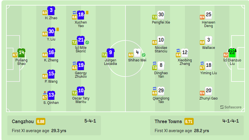The image size is (249, 140).
Task: Click Cangzhou 6.88 team rating badge
Action: (x=41, y=121)
